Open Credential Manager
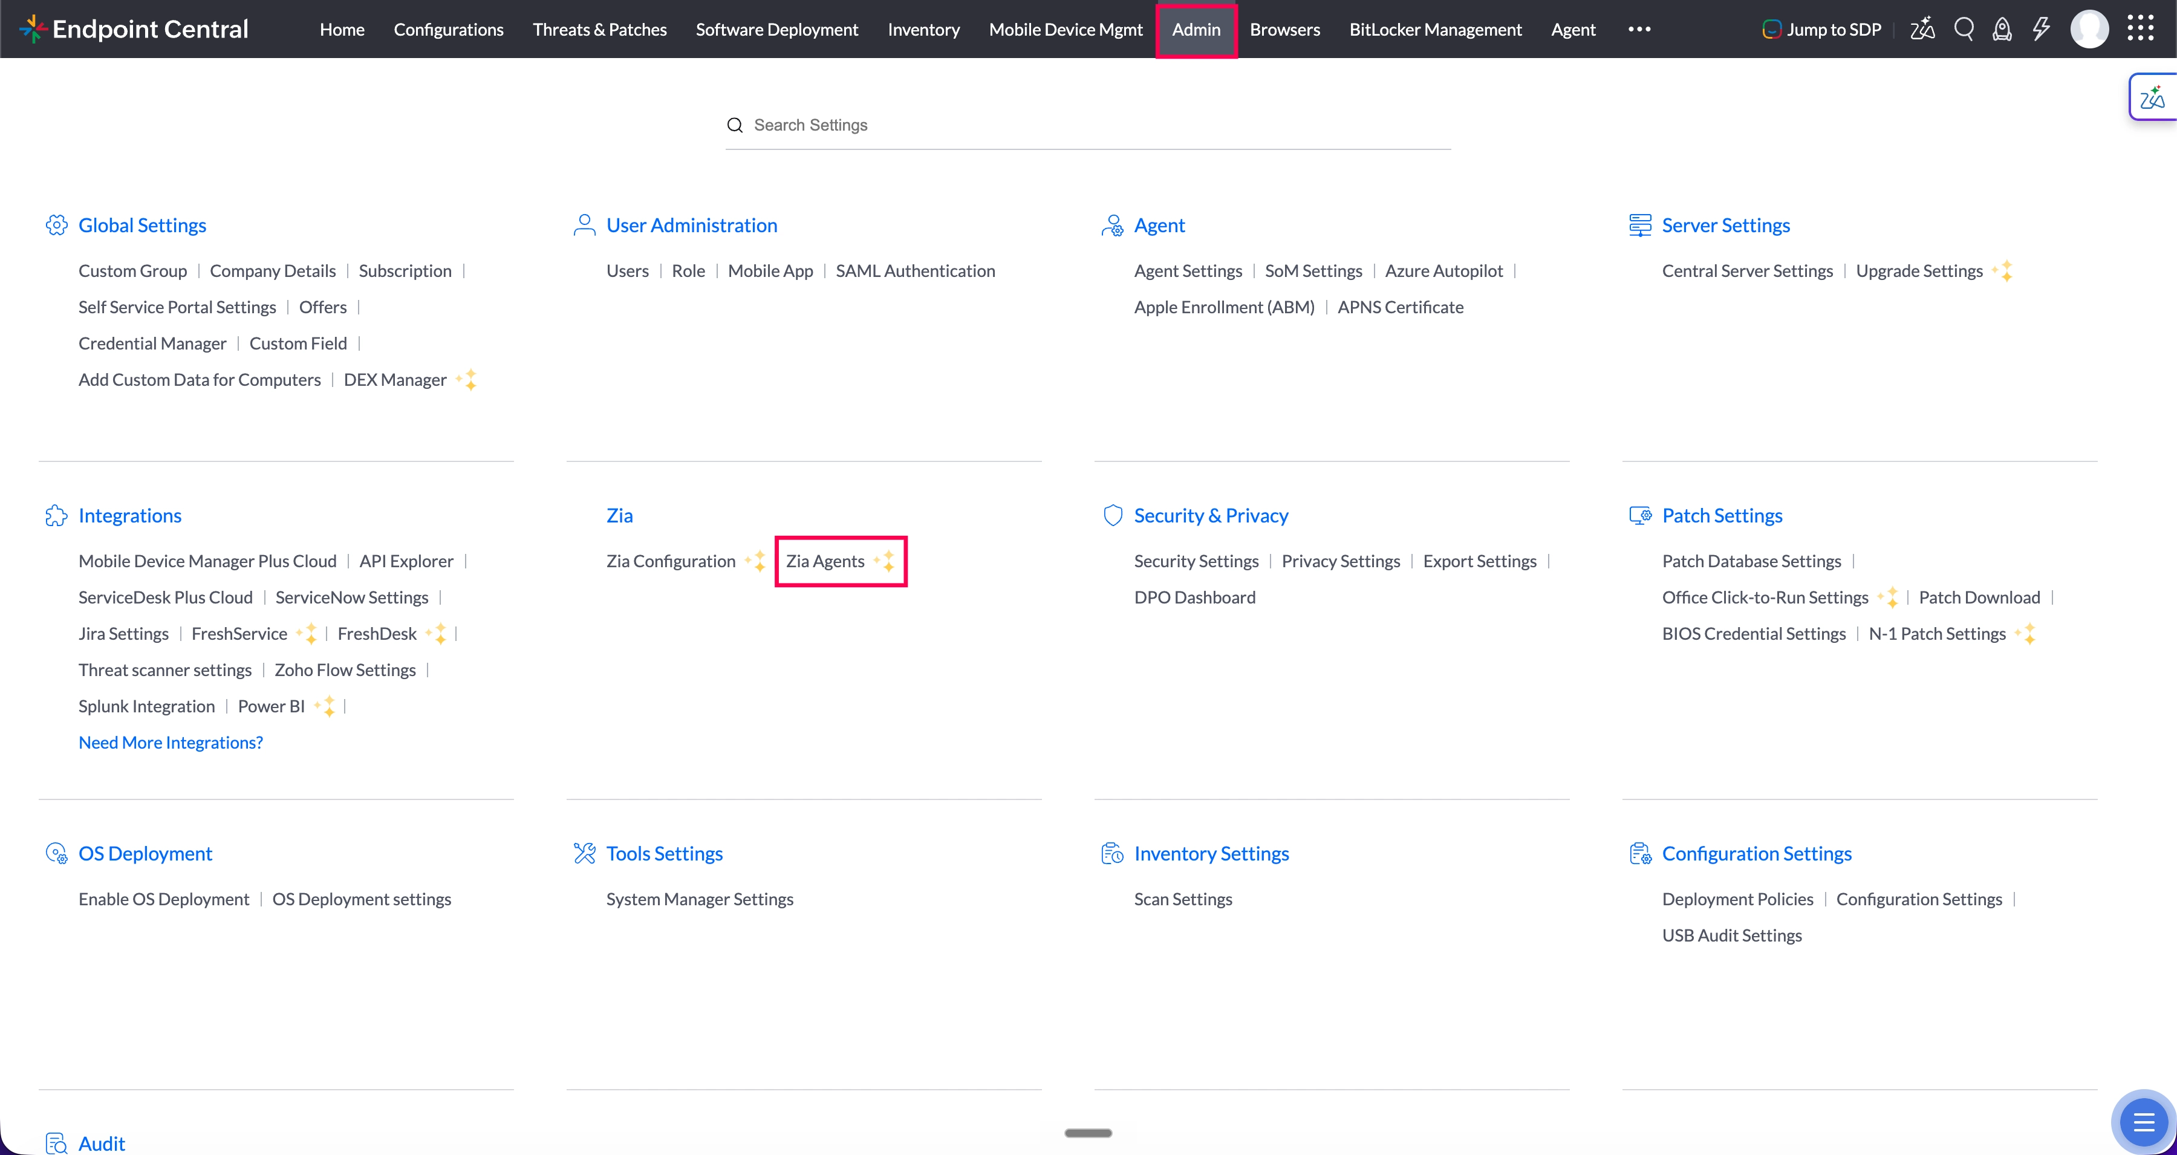 click(x=152, y=343)
